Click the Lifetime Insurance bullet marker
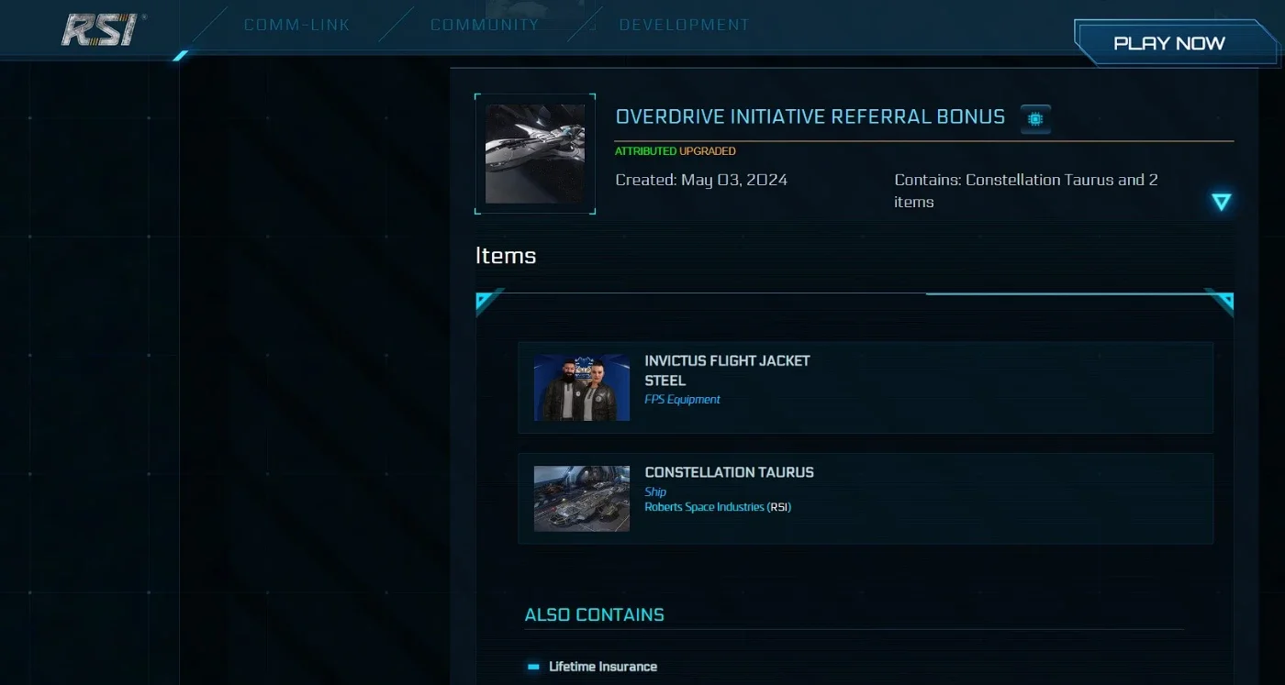This screenshot has width=1285, height=685. (x=533, y=667)
